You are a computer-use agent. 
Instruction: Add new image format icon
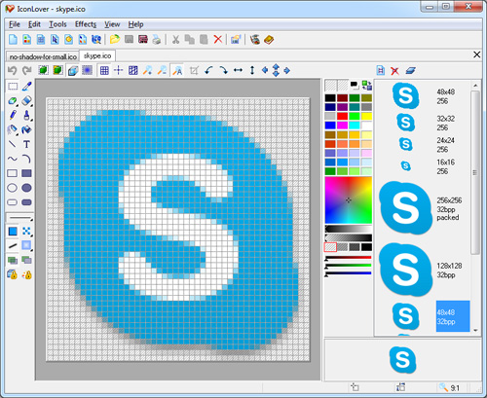coord(381,70)
